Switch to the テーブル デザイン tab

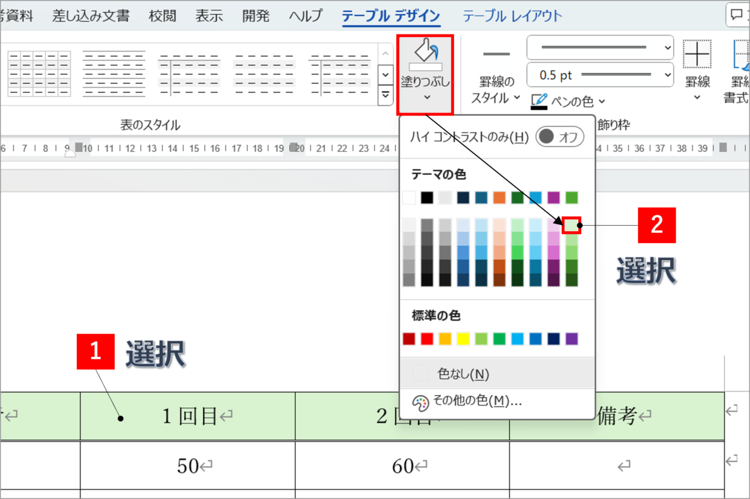(391, 16)
